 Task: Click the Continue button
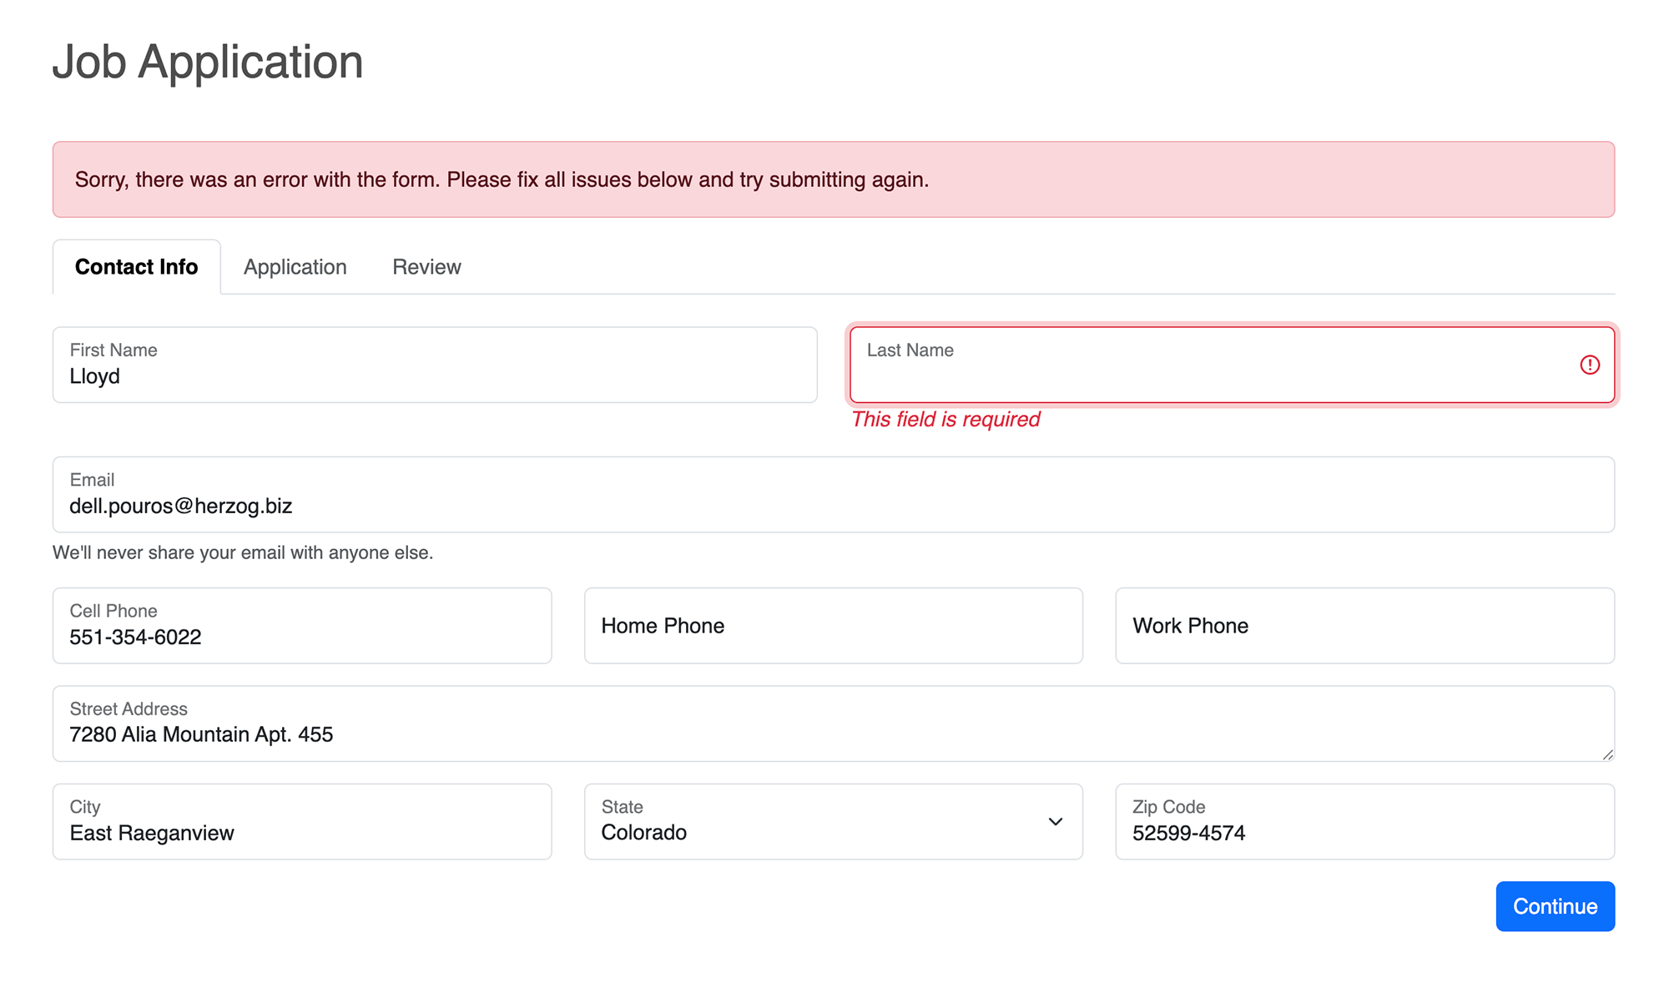click(x=1555, y=906)
